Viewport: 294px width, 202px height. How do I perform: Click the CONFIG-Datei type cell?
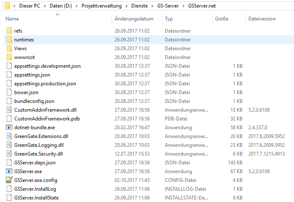coord(180,180)
